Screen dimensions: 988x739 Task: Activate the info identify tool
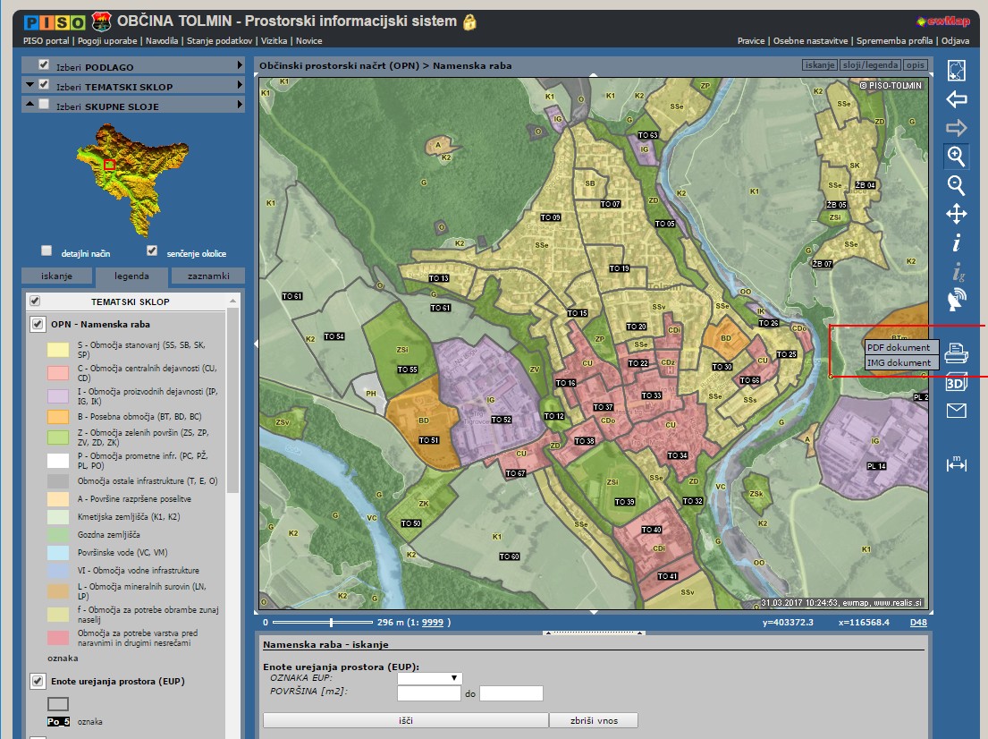pyautogui.click(x=956, y=242)
